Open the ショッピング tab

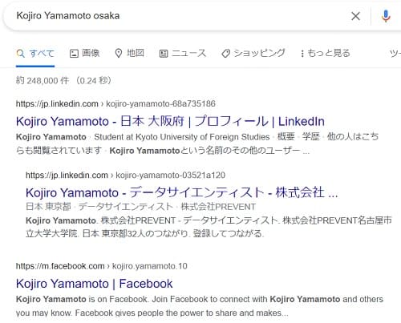[x=253, y=53]
